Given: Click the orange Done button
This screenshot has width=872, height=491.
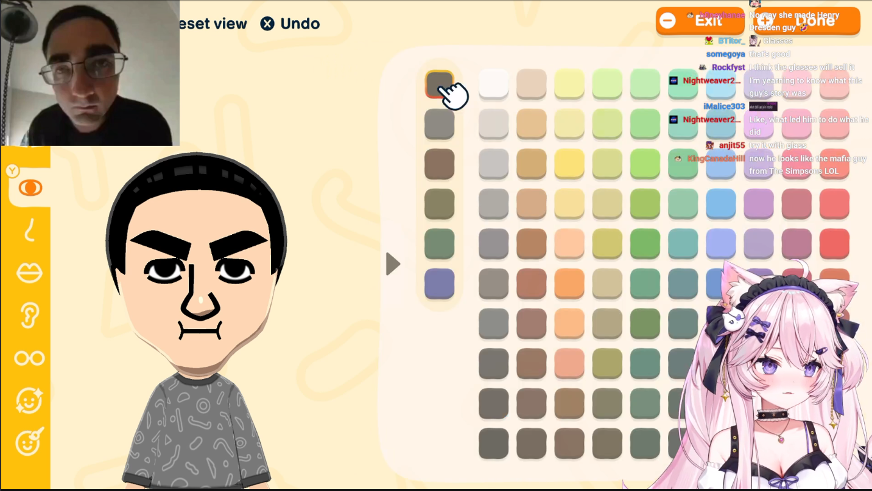Looking at the screenshot, I should tap(806, 21).
